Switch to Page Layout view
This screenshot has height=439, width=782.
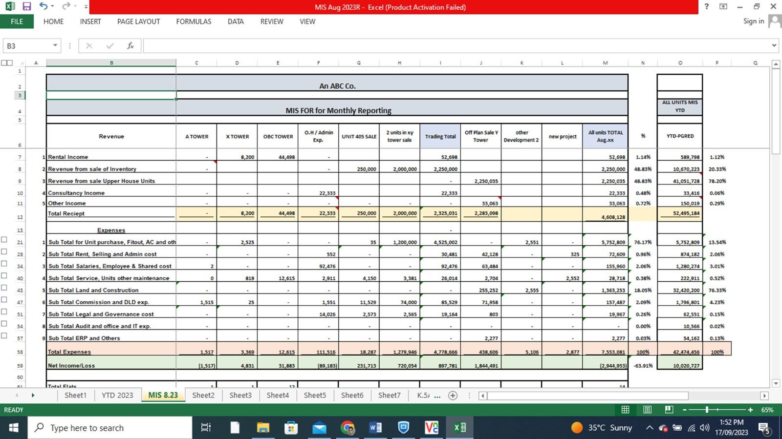(x=647, y=410)
